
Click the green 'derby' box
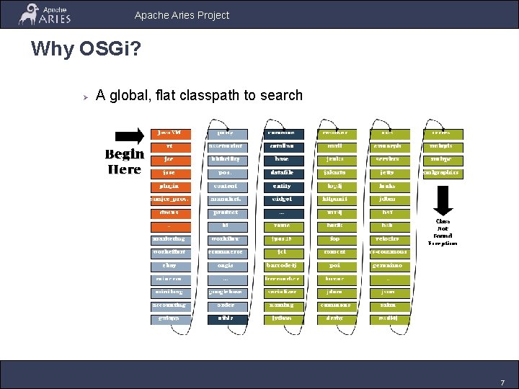point(337,320)
